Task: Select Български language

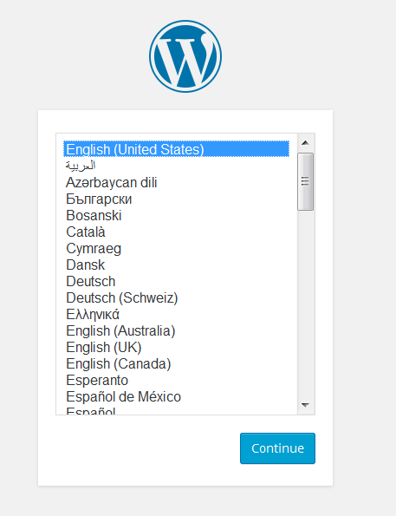Action: tap(176, 199)
